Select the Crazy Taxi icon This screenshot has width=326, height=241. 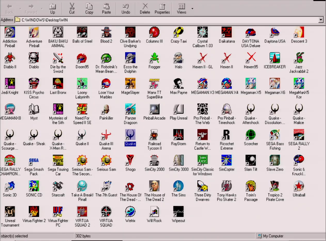(178, 32)
